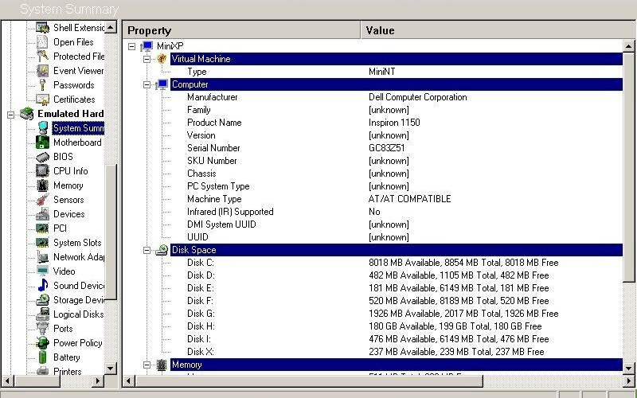637x398 pixels.
Task: Select the Disk H: row
Action: coord(201,326)
